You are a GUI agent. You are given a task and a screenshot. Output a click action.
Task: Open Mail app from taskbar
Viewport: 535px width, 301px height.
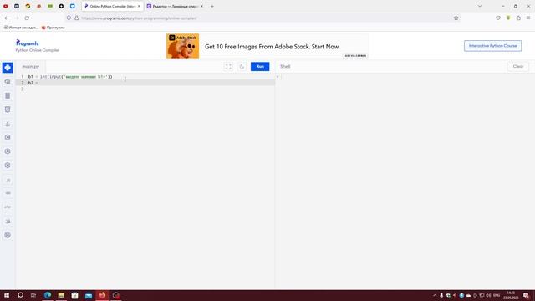pyautogui.click(x=89, y=295)
